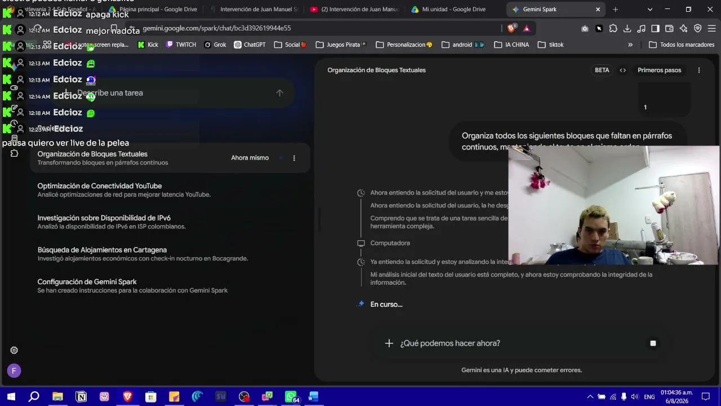Expand the Computadora step in the response

390,243
